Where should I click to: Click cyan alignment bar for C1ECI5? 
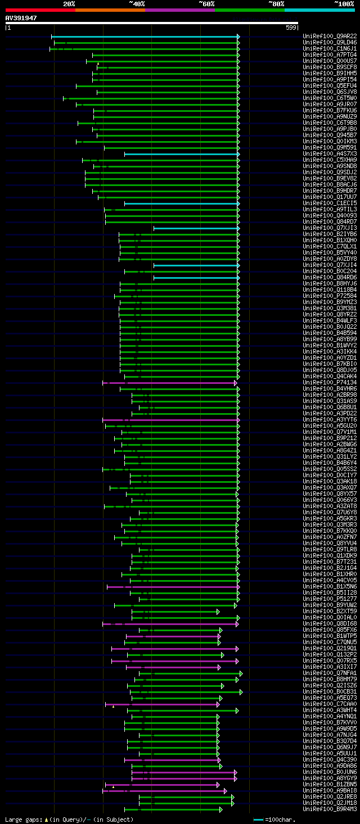tap(182, 203)
